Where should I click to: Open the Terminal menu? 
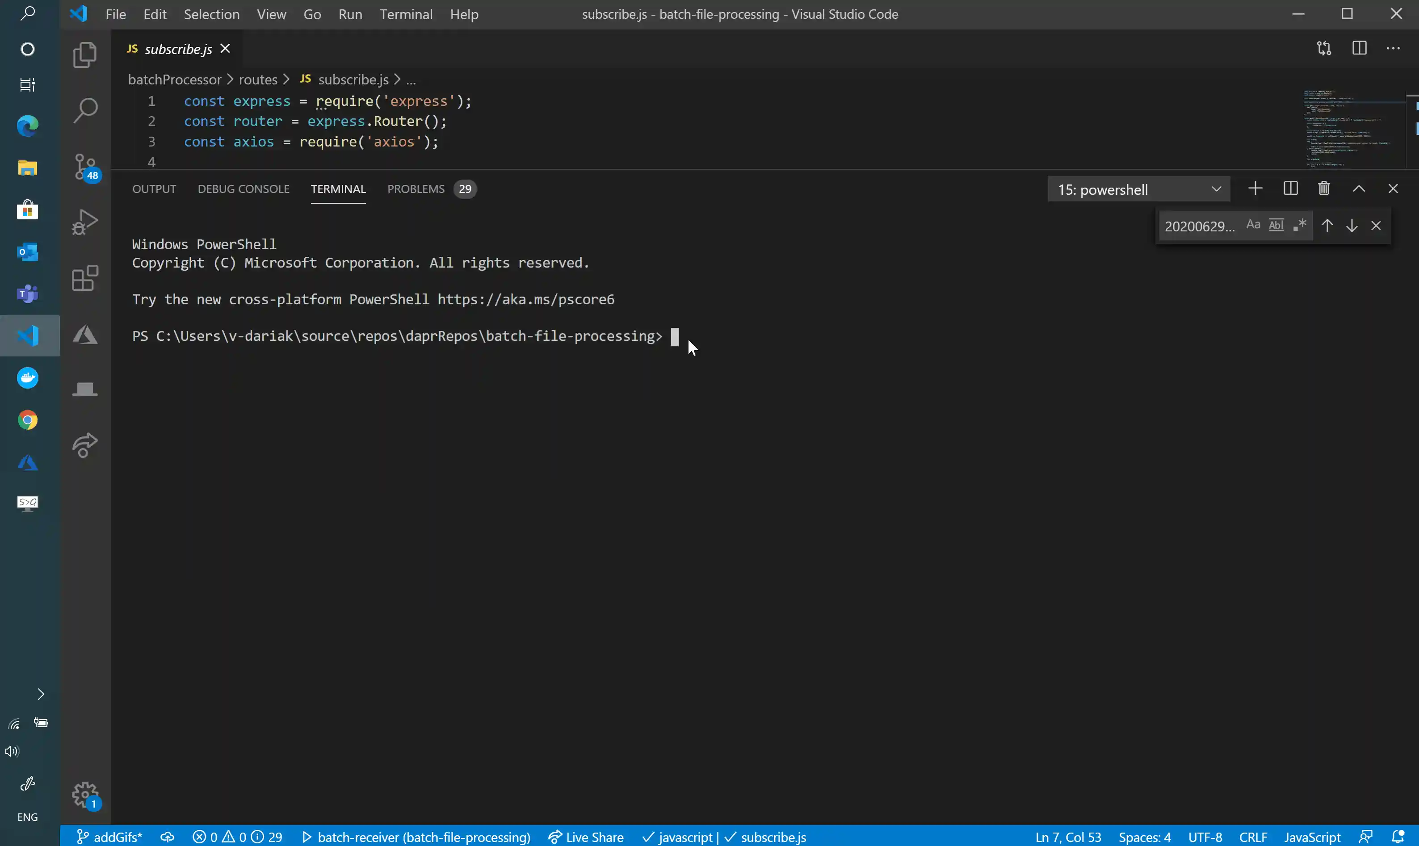(x=406, y=14)
